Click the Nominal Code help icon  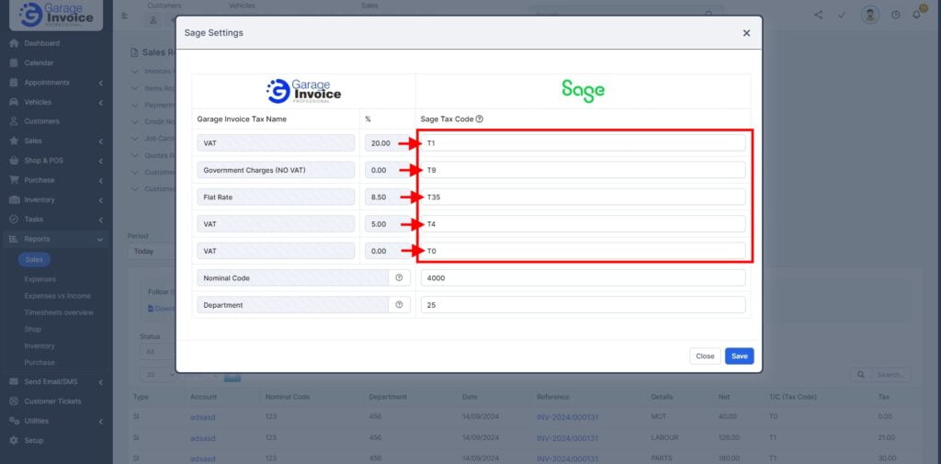tap(399, 277)
